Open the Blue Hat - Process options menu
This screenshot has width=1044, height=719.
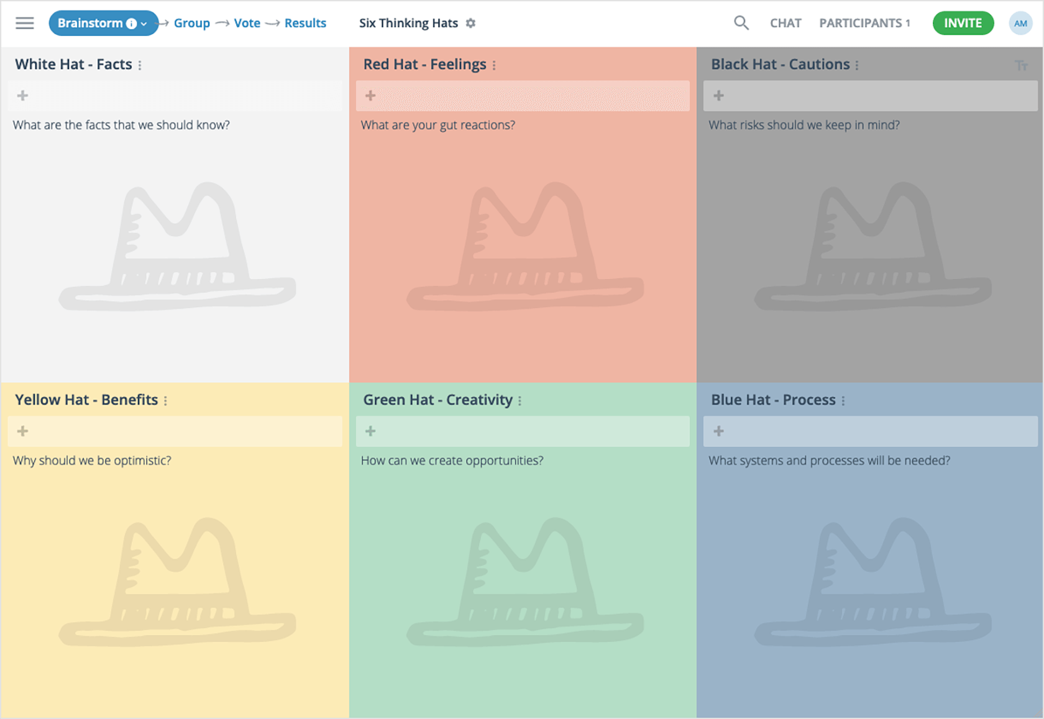point(843,400)
